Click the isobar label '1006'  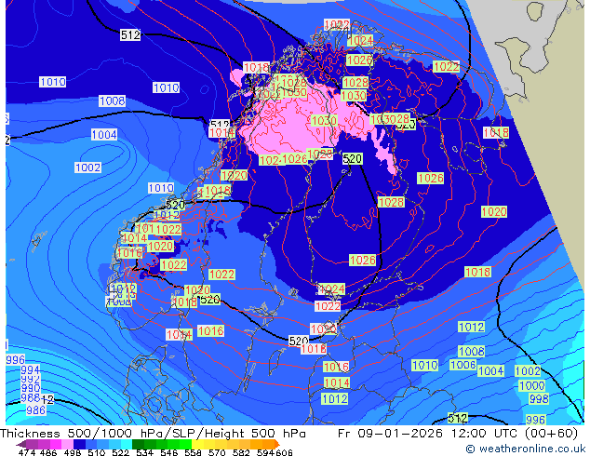[463, 365]
